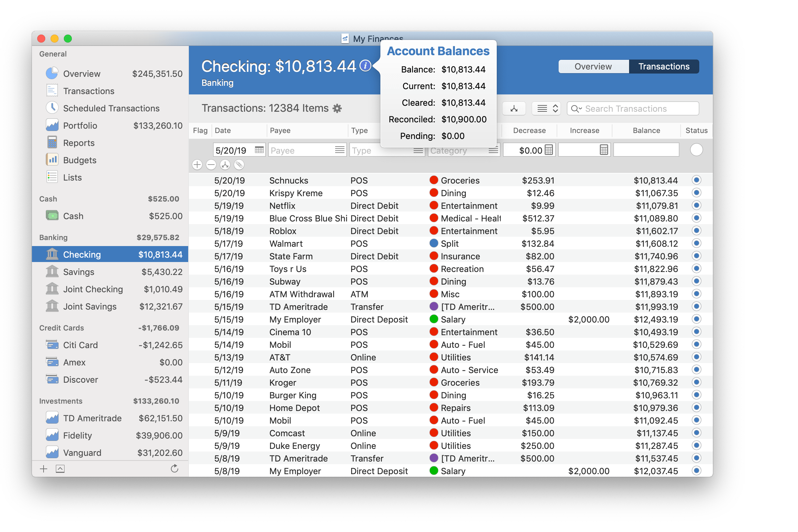Click the Search Transactions field
The height and width of the screenshot is (532, 798).
633,109
